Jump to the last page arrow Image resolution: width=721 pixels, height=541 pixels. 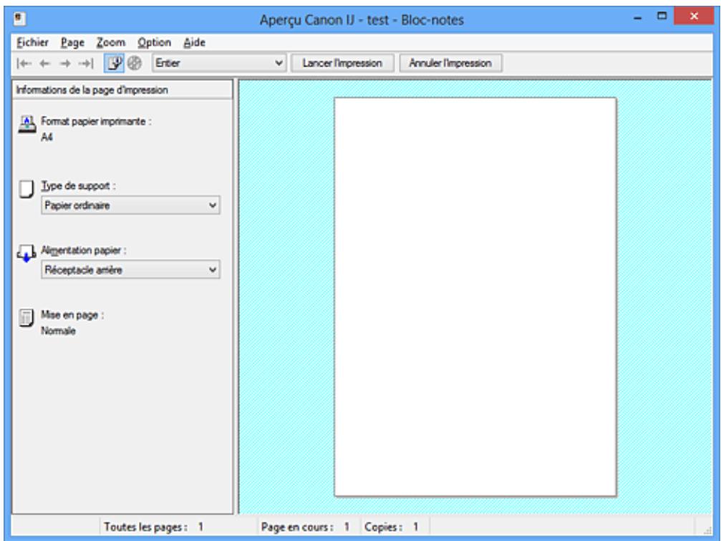point(86,64)
